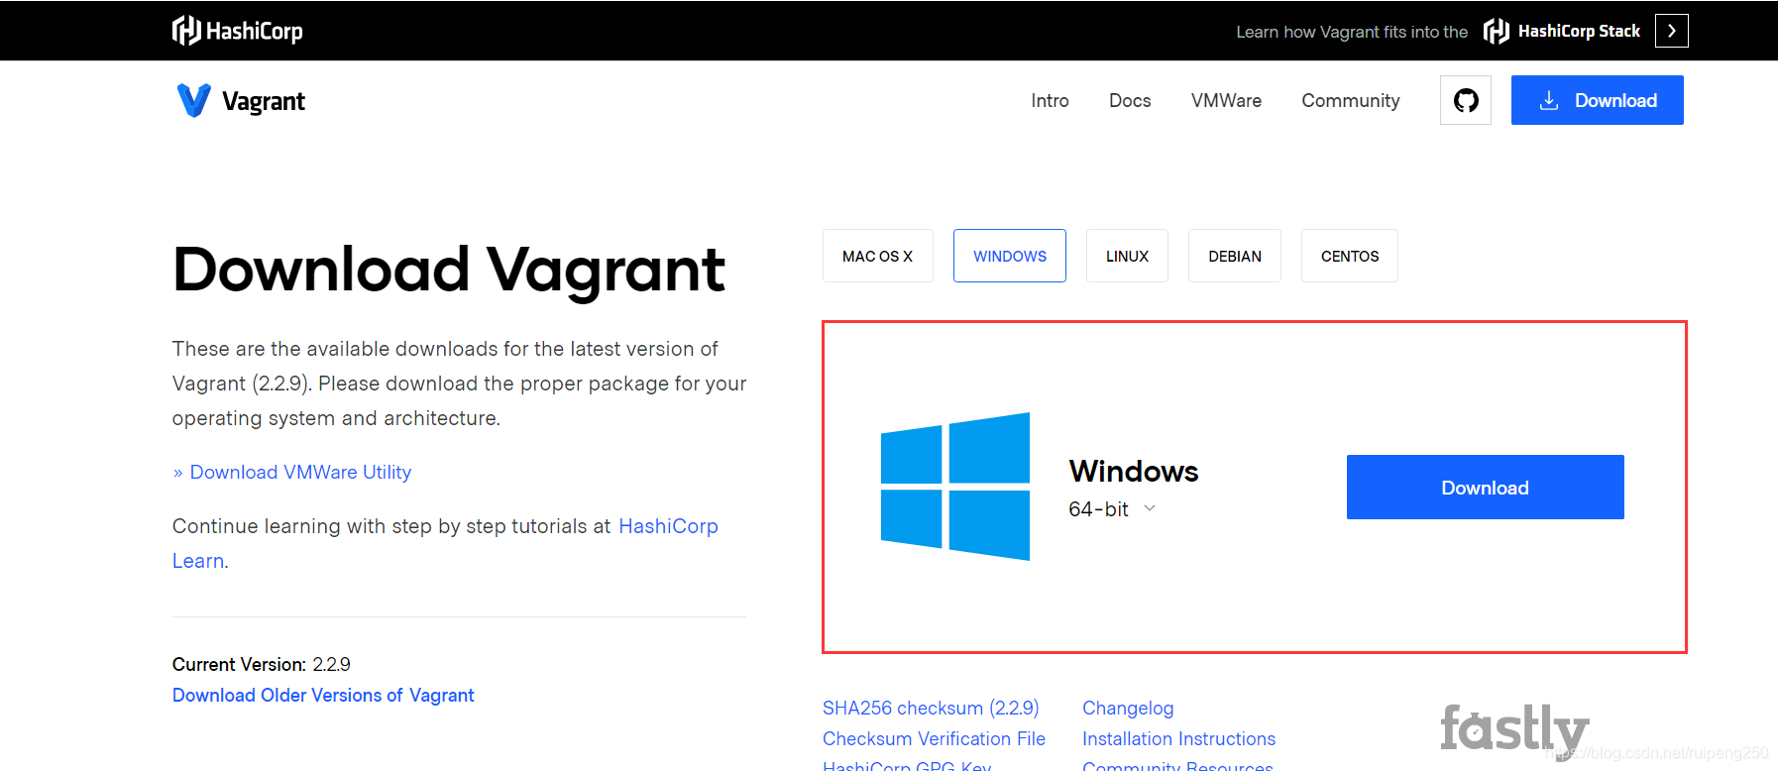Open the Changelog link
Viewport: 1778px width, 771px height.
click(x=1128, y=709)
